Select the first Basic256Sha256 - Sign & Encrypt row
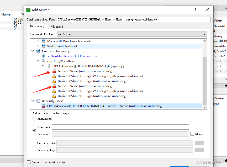Screen dimensions: 227x167 tap(100, 76)
